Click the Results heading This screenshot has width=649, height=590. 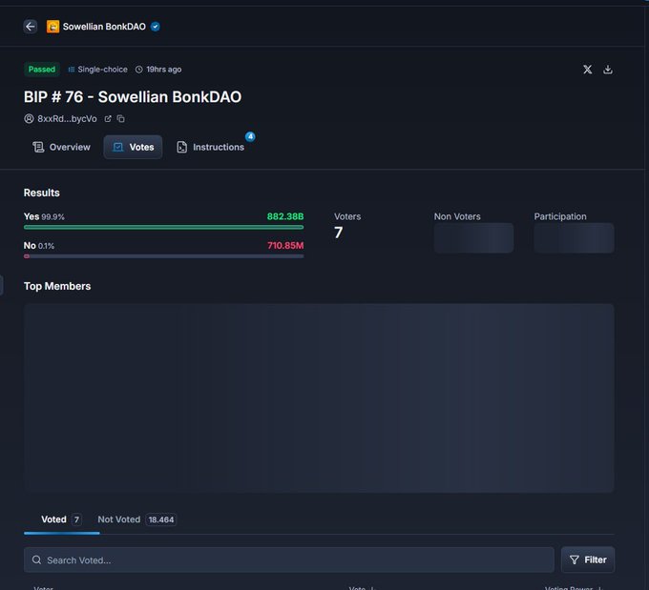41,193
